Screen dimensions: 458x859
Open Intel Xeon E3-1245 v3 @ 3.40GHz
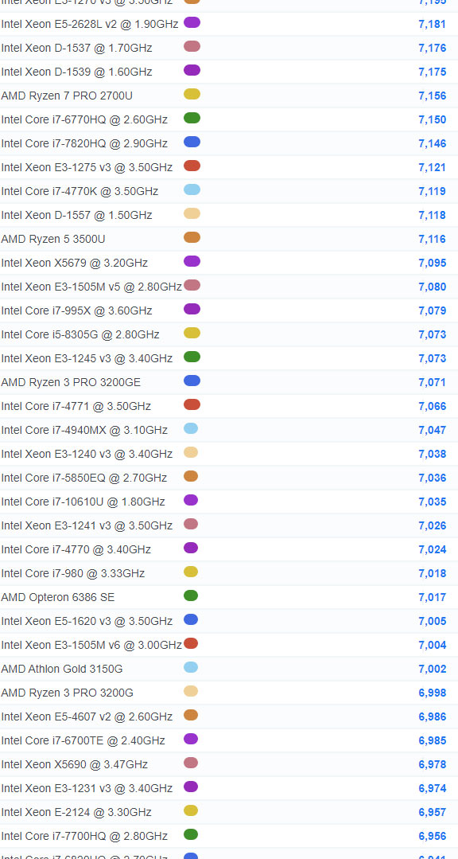87,359
